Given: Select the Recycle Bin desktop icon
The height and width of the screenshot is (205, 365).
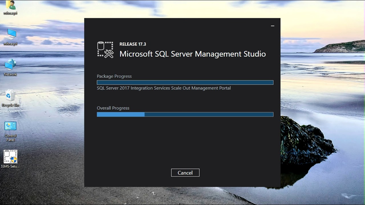Looking at the screenshot, I should (x=11, y=98).
